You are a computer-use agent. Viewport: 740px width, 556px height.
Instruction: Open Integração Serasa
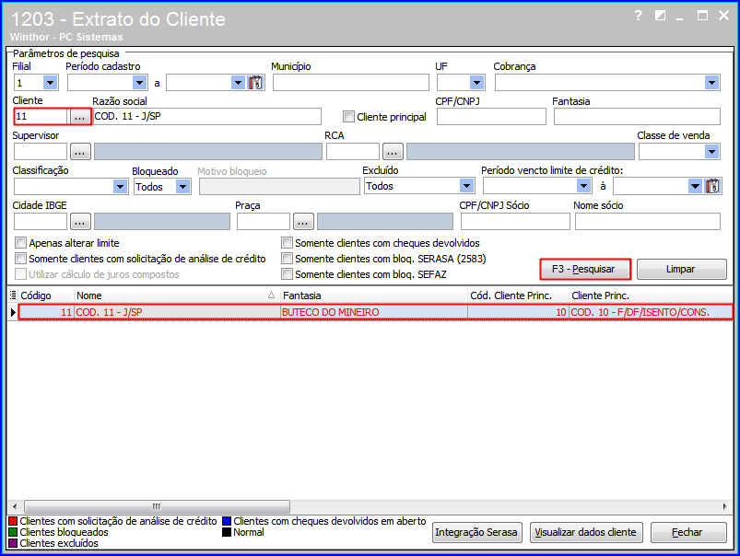(476, 532)
